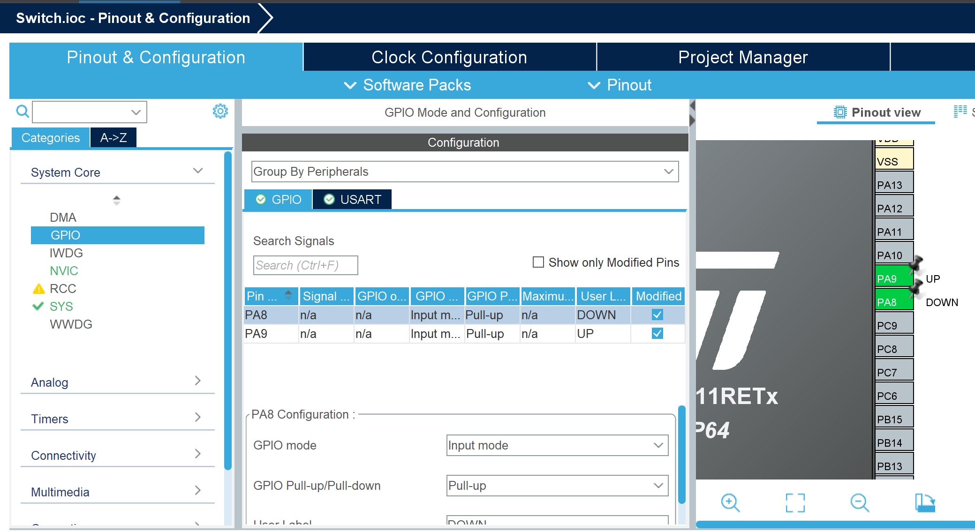Click the zoom out magnifier icon
The height and width of the screenshot is (532, 975).
860,502
